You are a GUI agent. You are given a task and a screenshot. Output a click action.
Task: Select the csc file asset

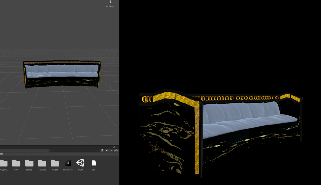click(94, 163)
